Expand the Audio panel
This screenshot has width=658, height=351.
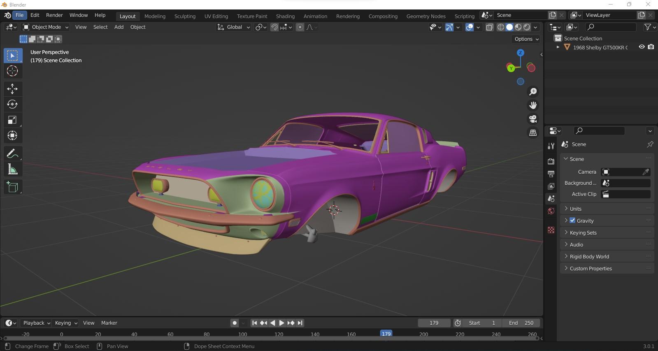(607, 244)
